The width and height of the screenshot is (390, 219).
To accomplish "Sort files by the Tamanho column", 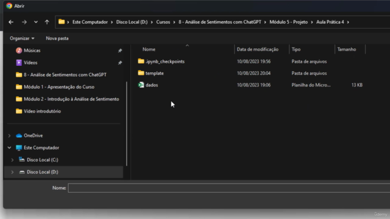I will coord(347,49).
